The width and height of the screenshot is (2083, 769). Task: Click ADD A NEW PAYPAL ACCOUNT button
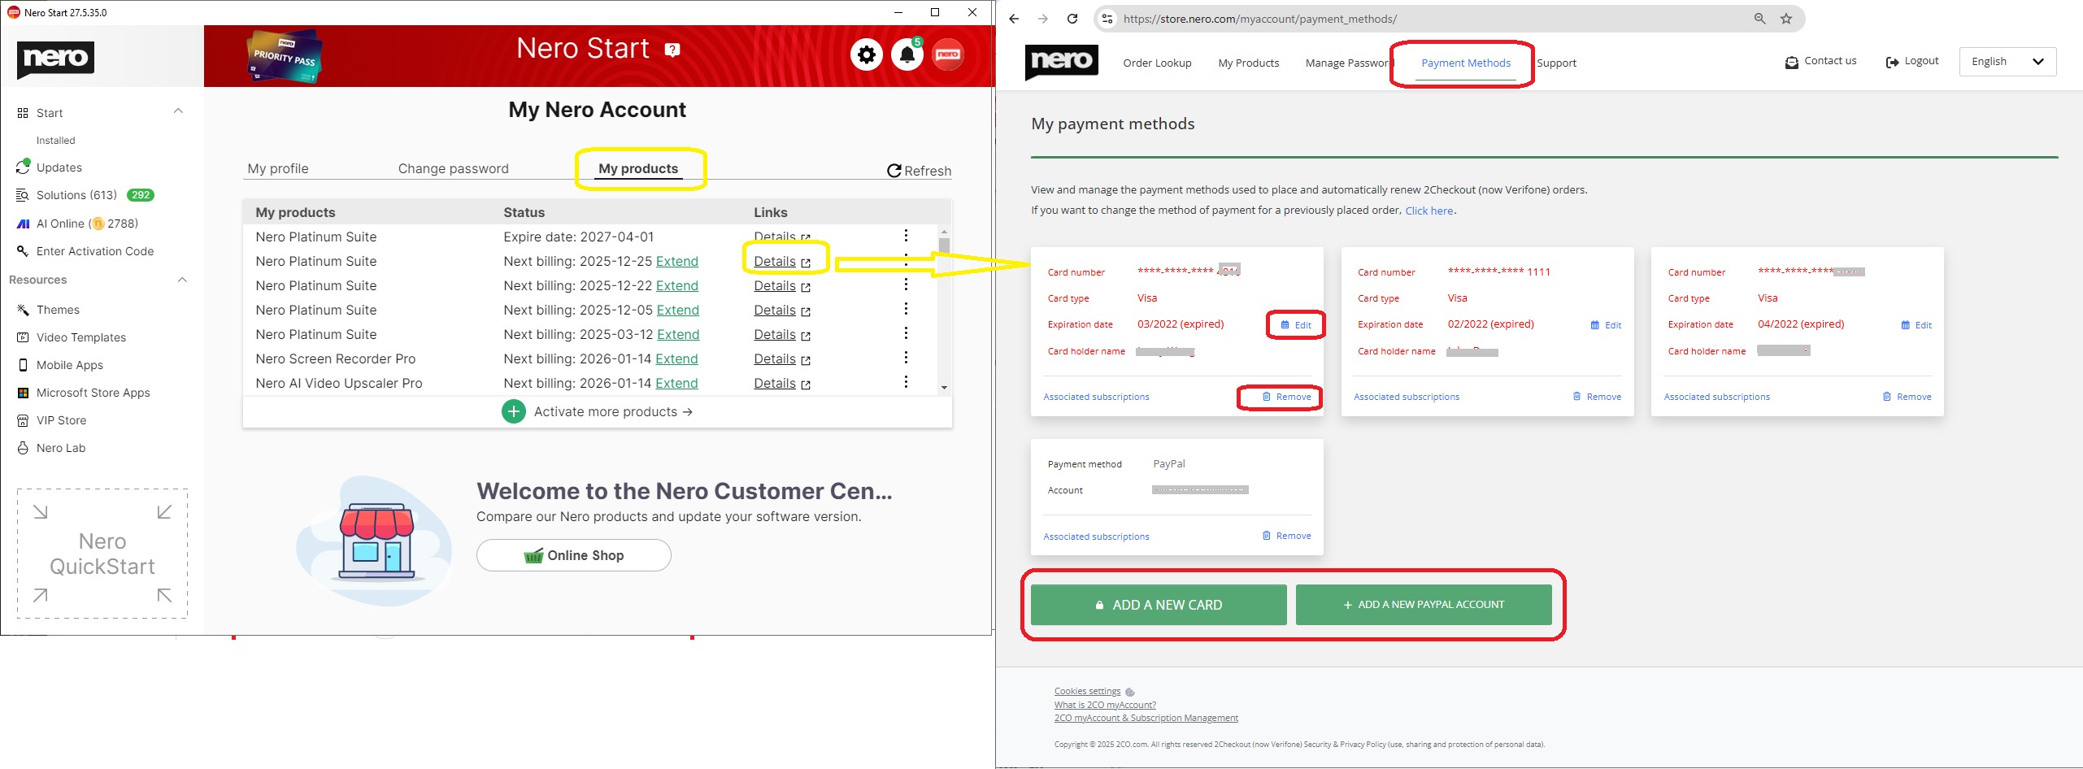(x=1424, y=606)
